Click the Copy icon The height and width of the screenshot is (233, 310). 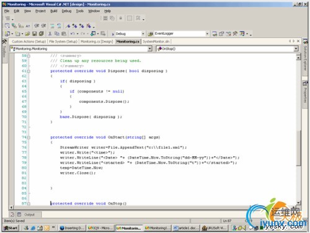tap(57, 33)
